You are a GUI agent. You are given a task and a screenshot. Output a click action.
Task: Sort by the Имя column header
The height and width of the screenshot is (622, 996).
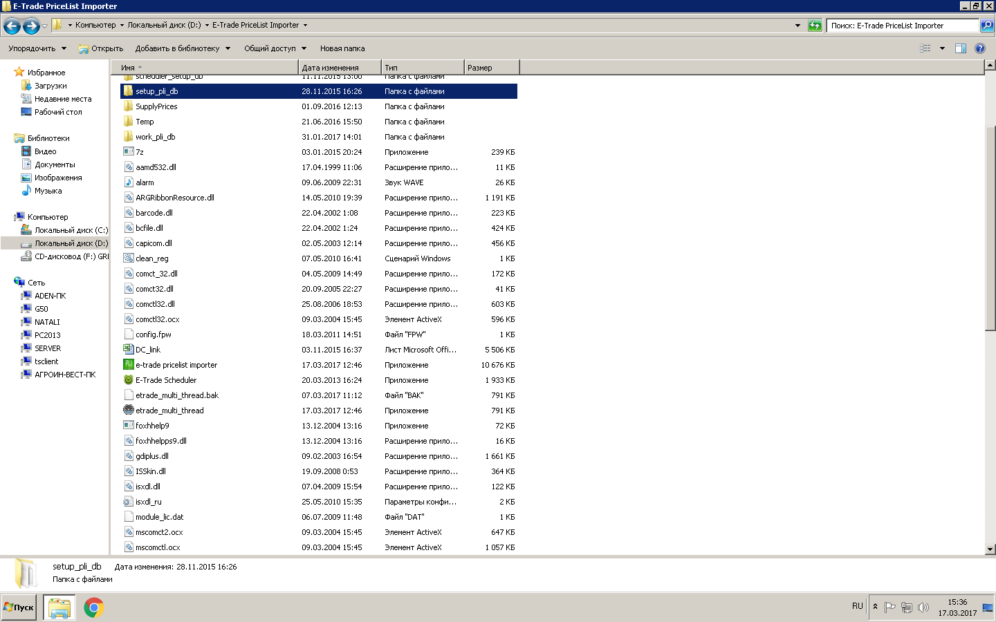point(205,68)
